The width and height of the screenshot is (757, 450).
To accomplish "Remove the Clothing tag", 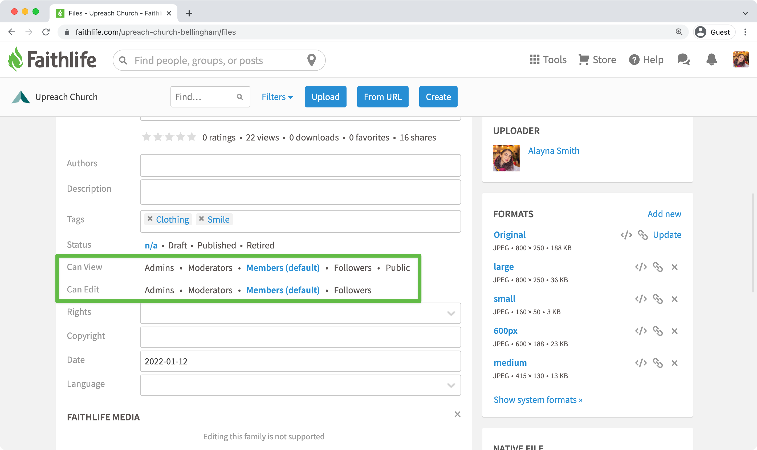I will click(150, 219).
